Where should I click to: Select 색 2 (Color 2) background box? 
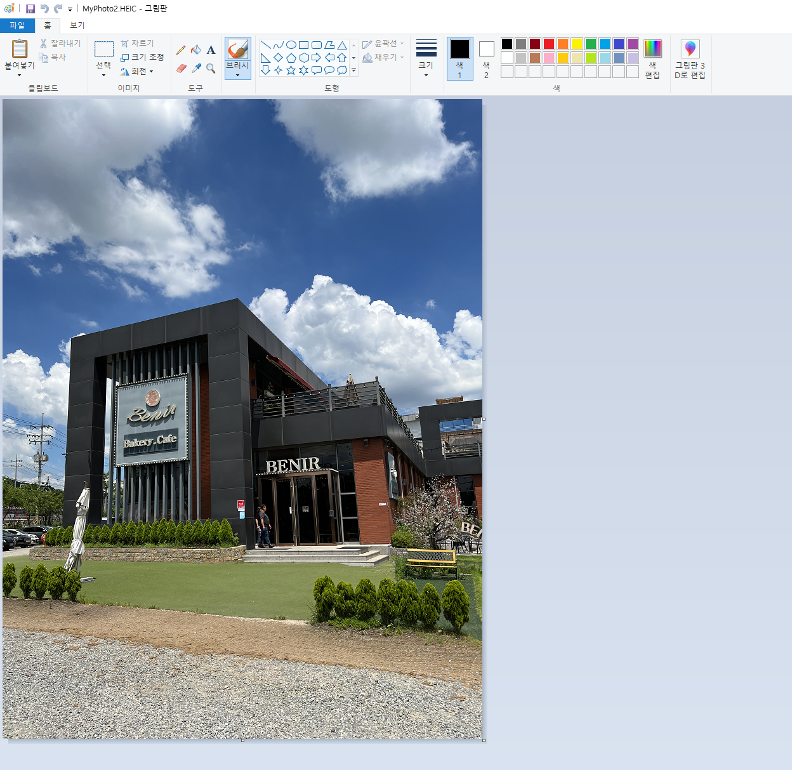coord(487,58)
